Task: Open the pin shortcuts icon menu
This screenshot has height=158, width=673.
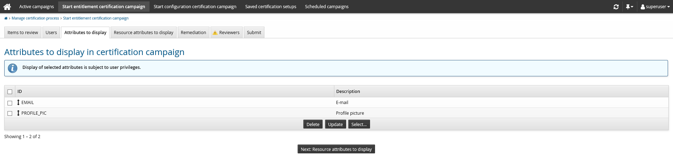Action: 629,7
